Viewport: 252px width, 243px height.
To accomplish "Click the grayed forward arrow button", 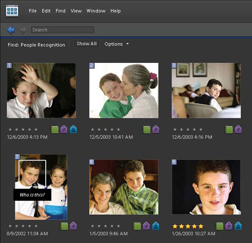I will click(x=23, y=30).
